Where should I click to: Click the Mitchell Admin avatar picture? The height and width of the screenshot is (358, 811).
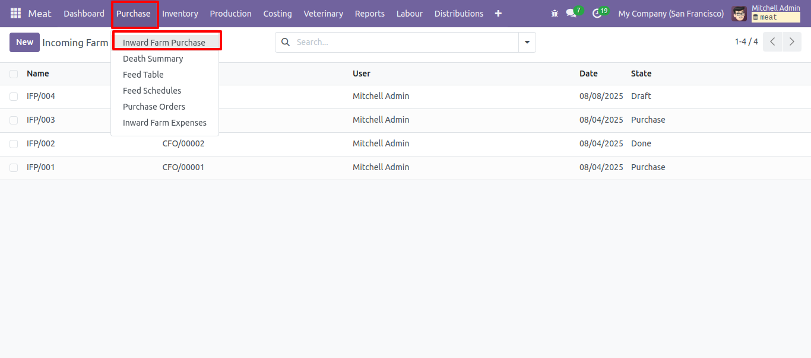tap(739, 13)
